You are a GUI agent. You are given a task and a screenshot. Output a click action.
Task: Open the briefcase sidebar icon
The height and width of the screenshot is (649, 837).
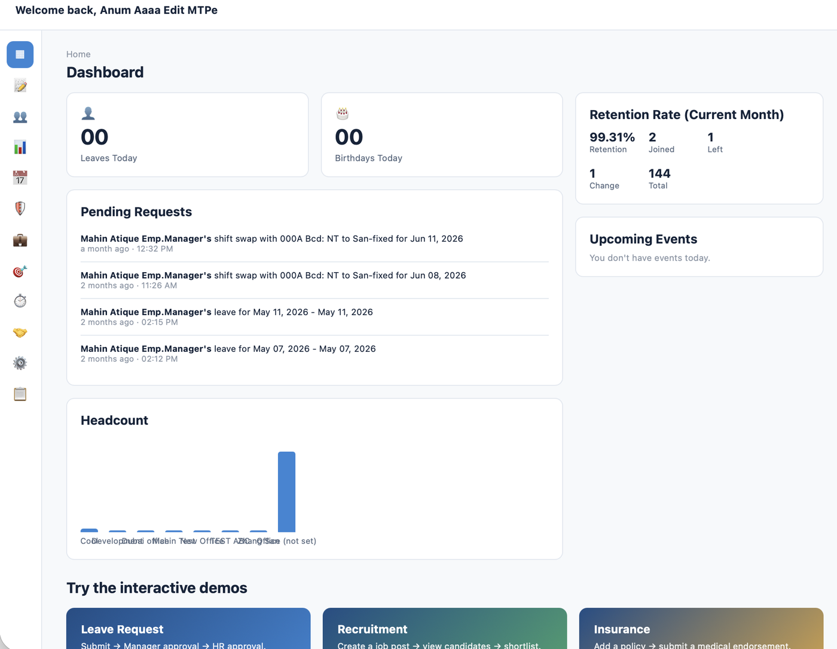coord(20,240)
